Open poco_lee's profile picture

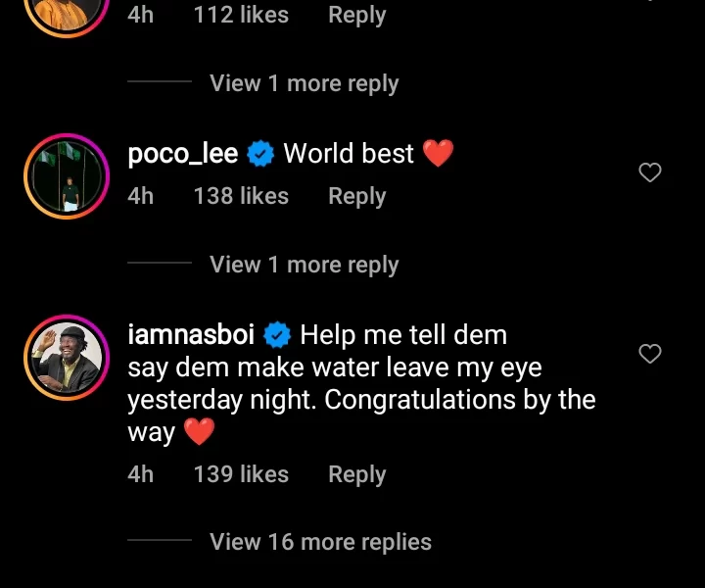[65, 174]
